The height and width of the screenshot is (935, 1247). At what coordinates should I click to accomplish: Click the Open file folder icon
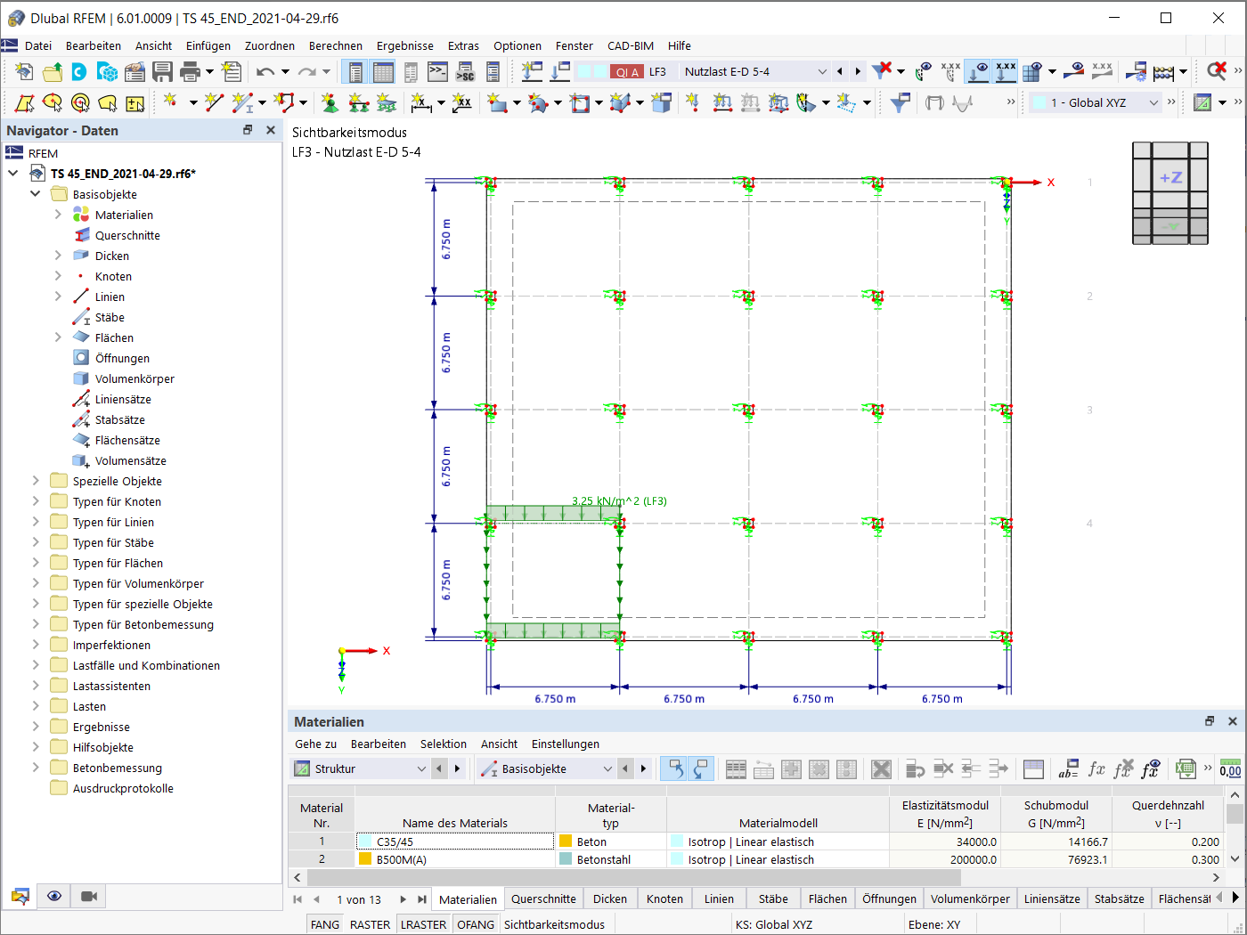pyautogui.click(x=53, y=72)
